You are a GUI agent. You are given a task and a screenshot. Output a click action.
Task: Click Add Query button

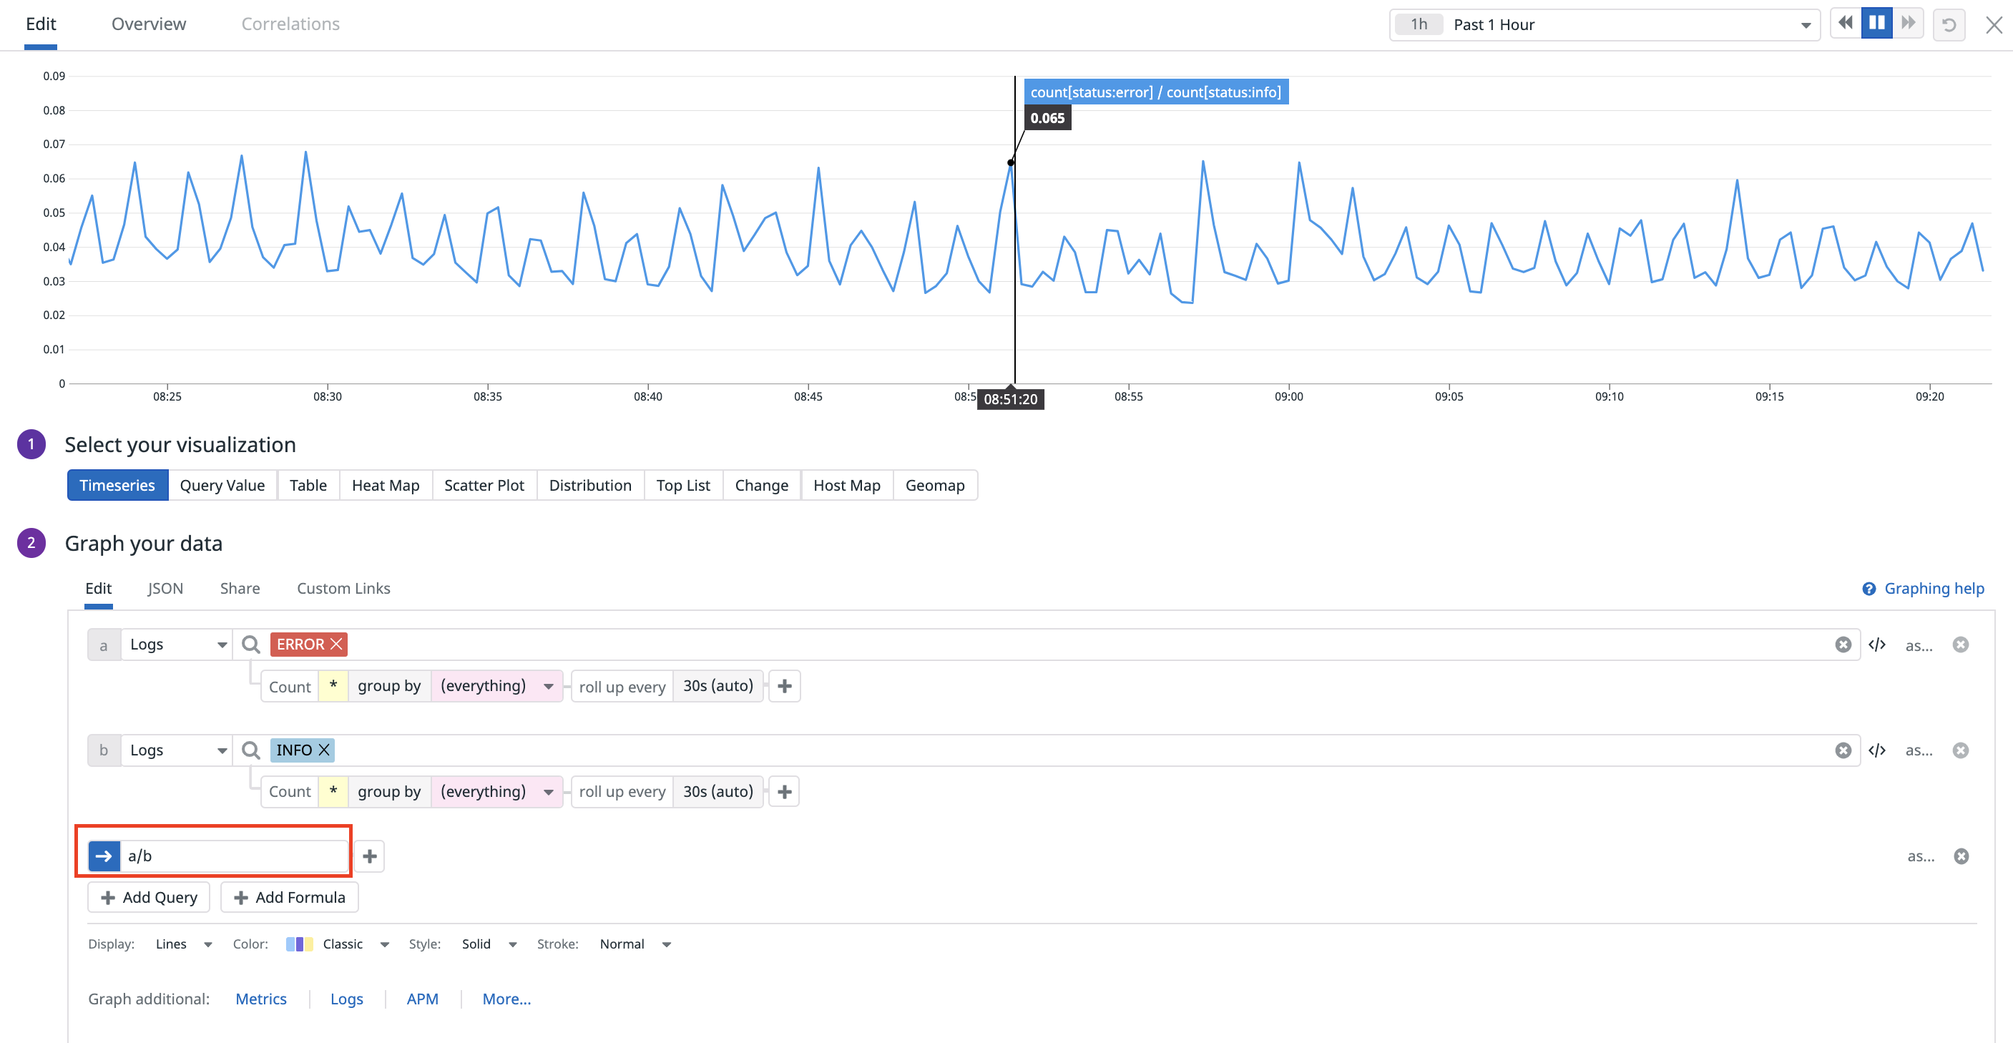pos(149,897)
